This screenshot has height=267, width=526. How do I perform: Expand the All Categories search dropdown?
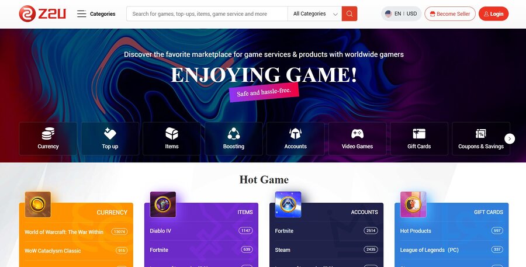tap(314, 14)
